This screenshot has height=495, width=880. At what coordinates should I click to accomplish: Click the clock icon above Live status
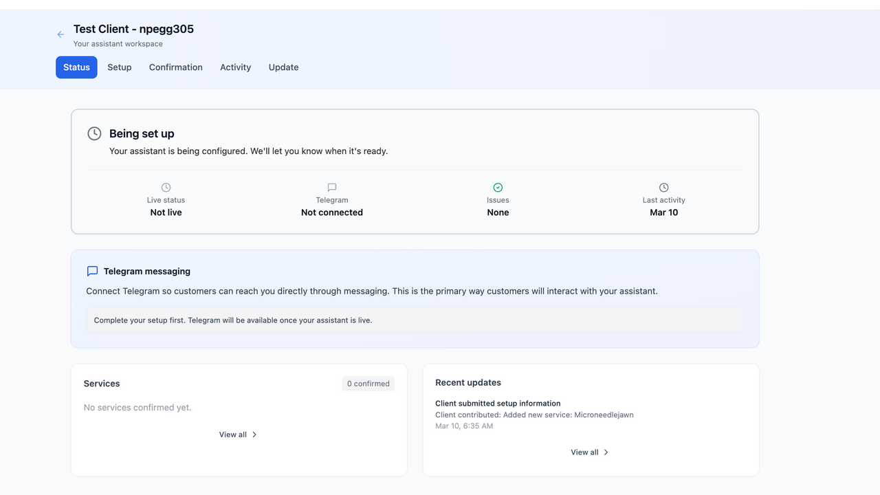pos(166,188)
